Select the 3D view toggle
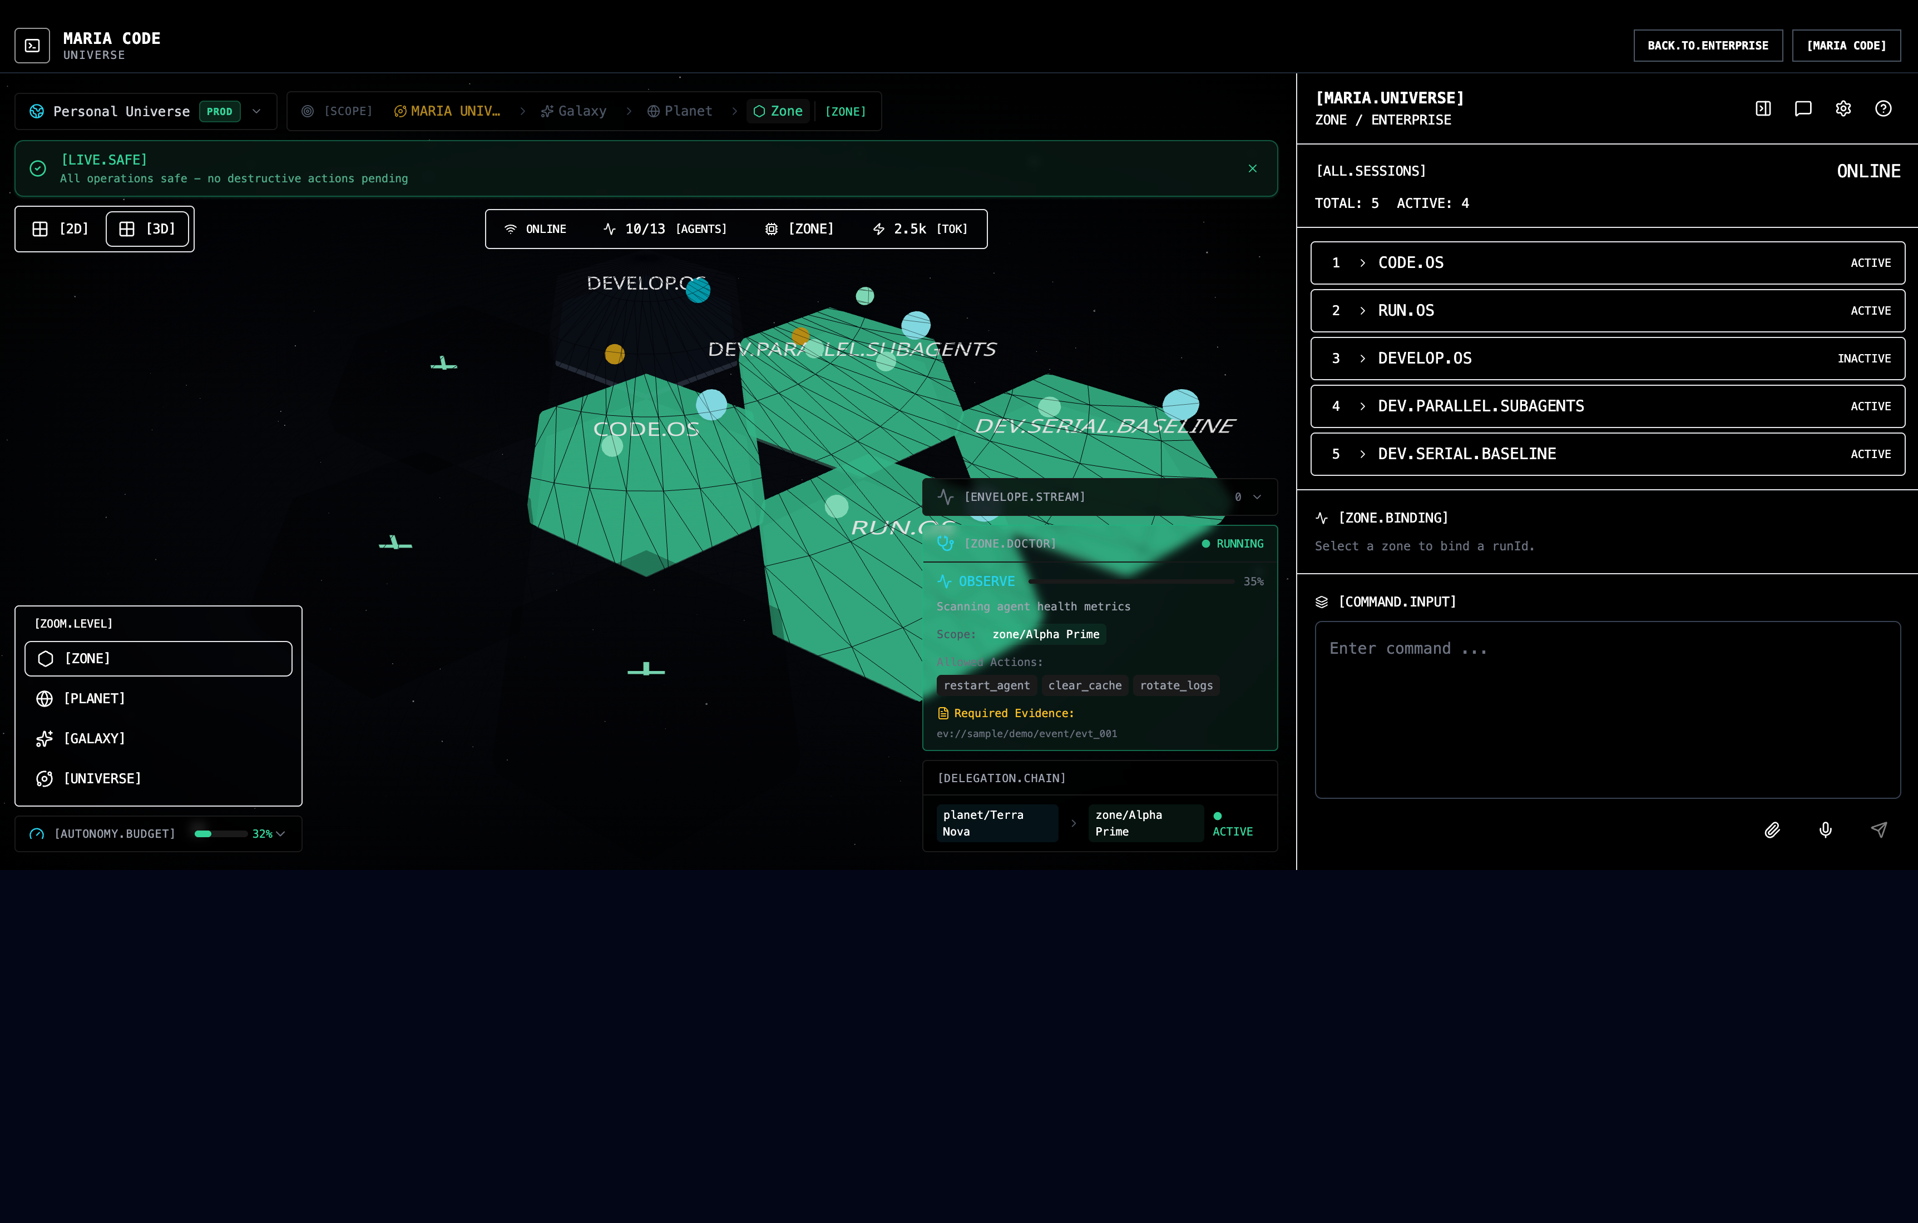Image resolution: width=1918 pixels, height=1223 pixels. click(x=147, y=229)
